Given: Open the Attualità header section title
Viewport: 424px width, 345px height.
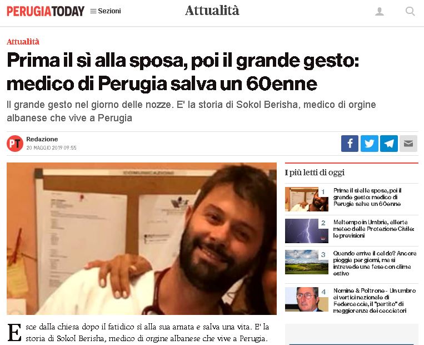Looking at the screenshot, I should pyautogui.click(x=212, y=11).
